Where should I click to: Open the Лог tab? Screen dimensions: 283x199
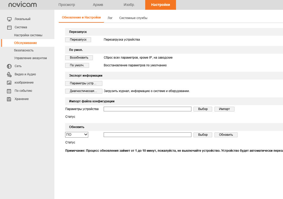coord(110,18)
